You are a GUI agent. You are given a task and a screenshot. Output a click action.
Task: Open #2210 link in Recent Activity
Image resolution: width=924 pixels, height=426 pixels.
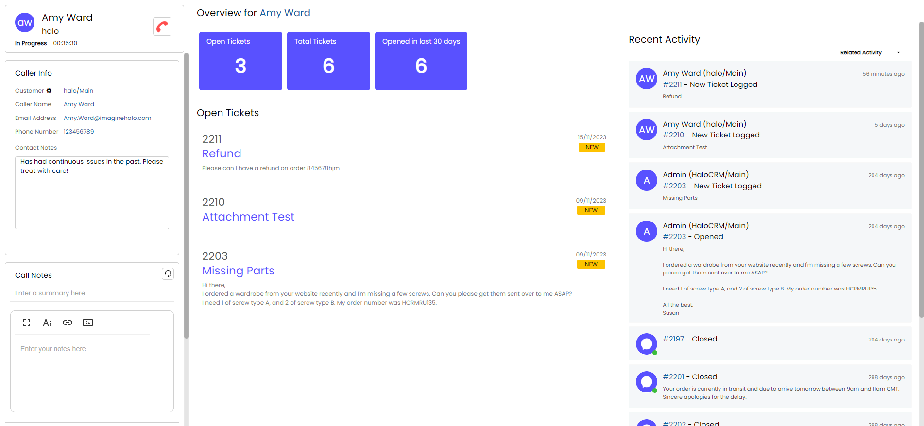(673, 135)
